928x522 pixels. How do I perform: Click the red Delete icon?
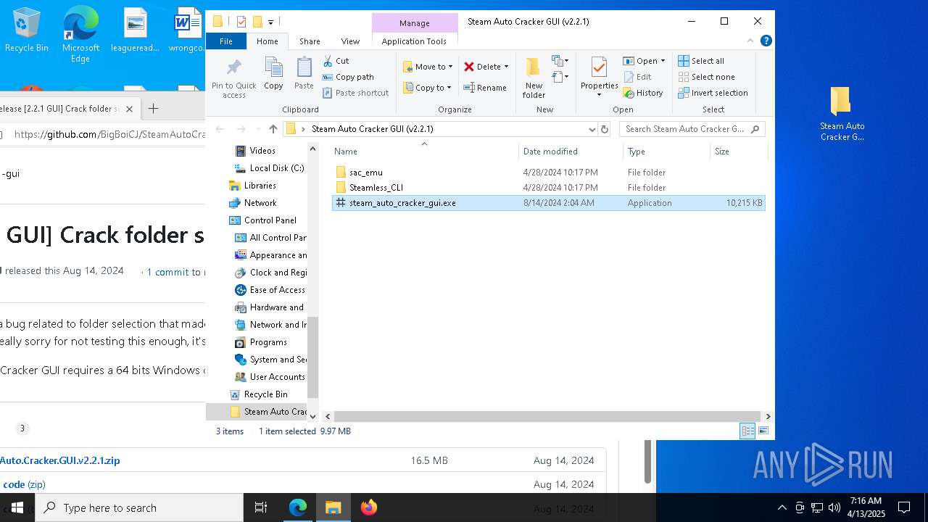[469, 67]
